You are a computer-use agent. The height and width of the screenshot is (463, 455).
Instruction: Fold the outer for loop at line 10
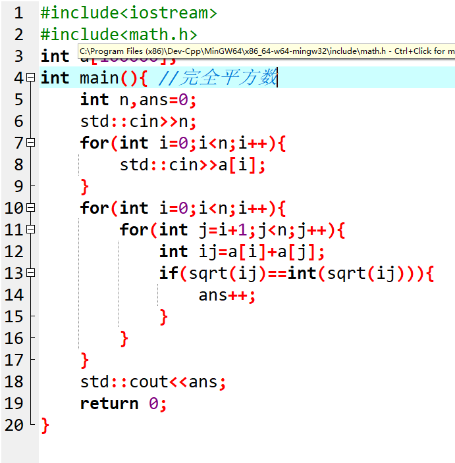pyautogui.click(x=30, y=208)
